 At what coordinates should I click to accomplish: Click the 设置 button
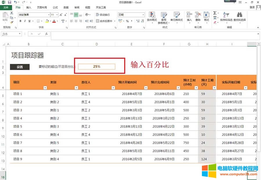pos(20,67)
